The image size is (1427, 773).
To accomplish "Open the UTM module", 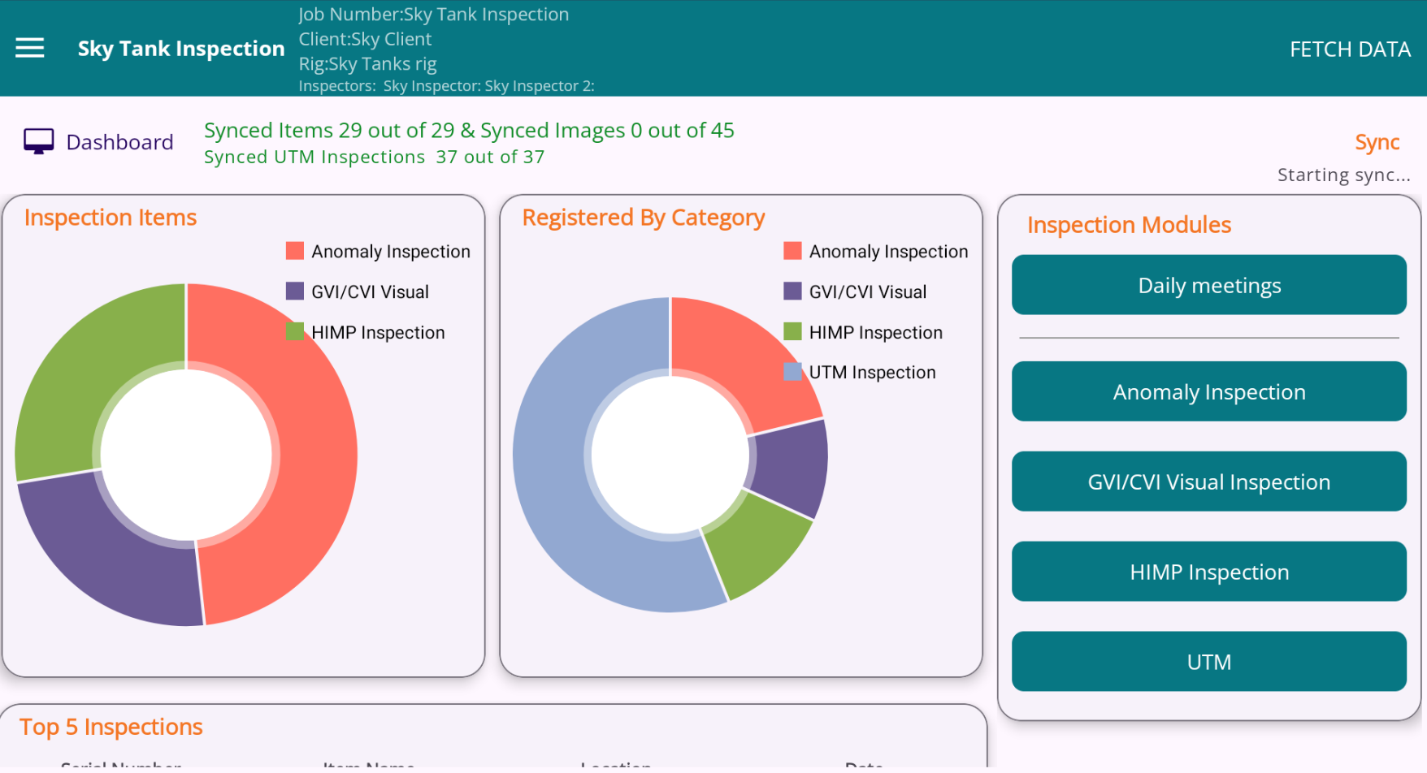I will 1208,663.
